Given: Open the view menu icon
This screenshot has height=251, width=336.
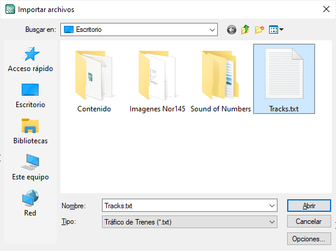Looking at the screenshot, I should pos(276,29).
